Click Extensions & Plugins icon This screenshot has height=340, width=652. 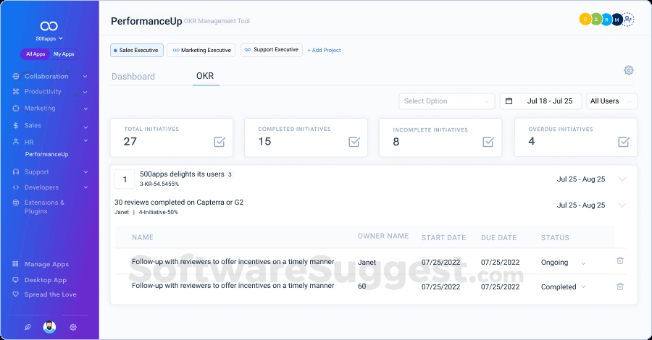click(16, 203)
